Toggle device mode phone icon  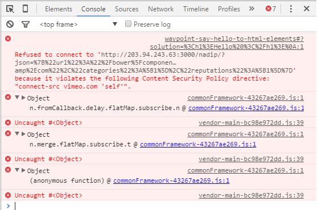click(x=26, y=9)
